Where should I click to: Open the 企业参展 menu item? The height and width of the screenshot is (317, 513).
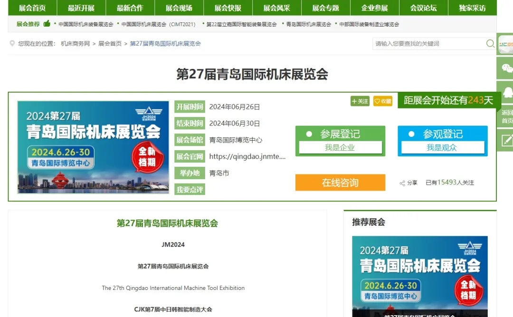point(375,8)
